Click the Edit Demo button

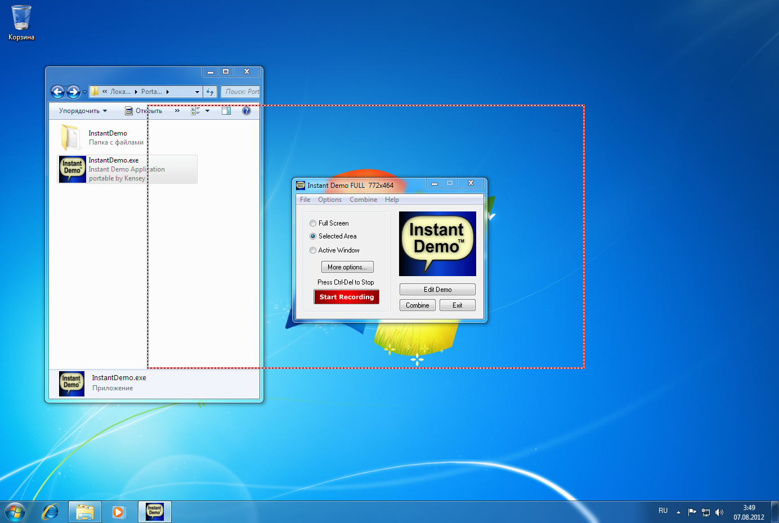438,290
